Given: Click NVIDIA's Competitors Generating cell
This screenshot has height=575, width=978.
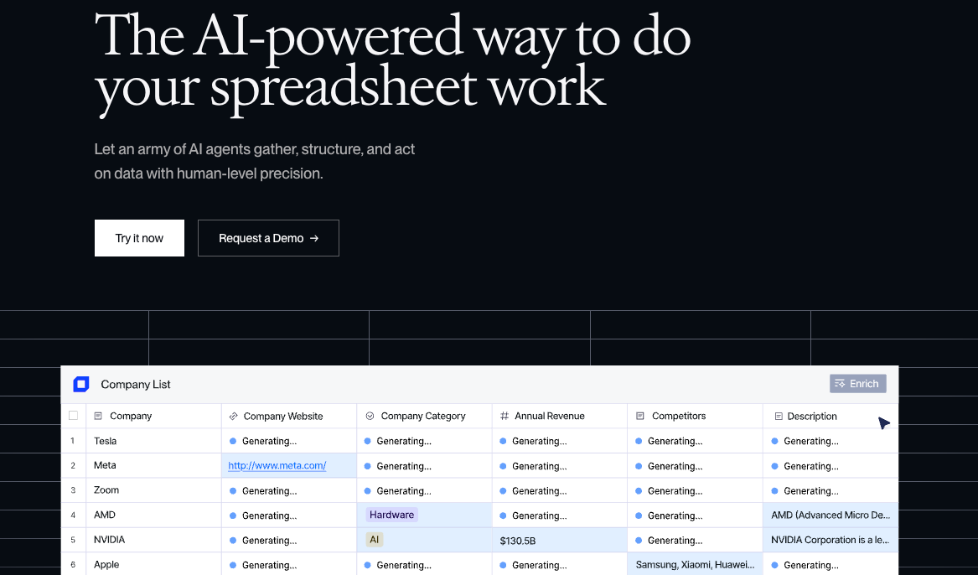Looking at the screenshot, I should pos(695,540).
